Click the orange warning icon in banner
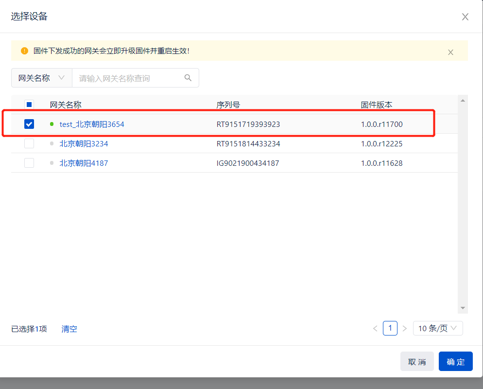The image size is (483, 389). (x=25, y=51)
